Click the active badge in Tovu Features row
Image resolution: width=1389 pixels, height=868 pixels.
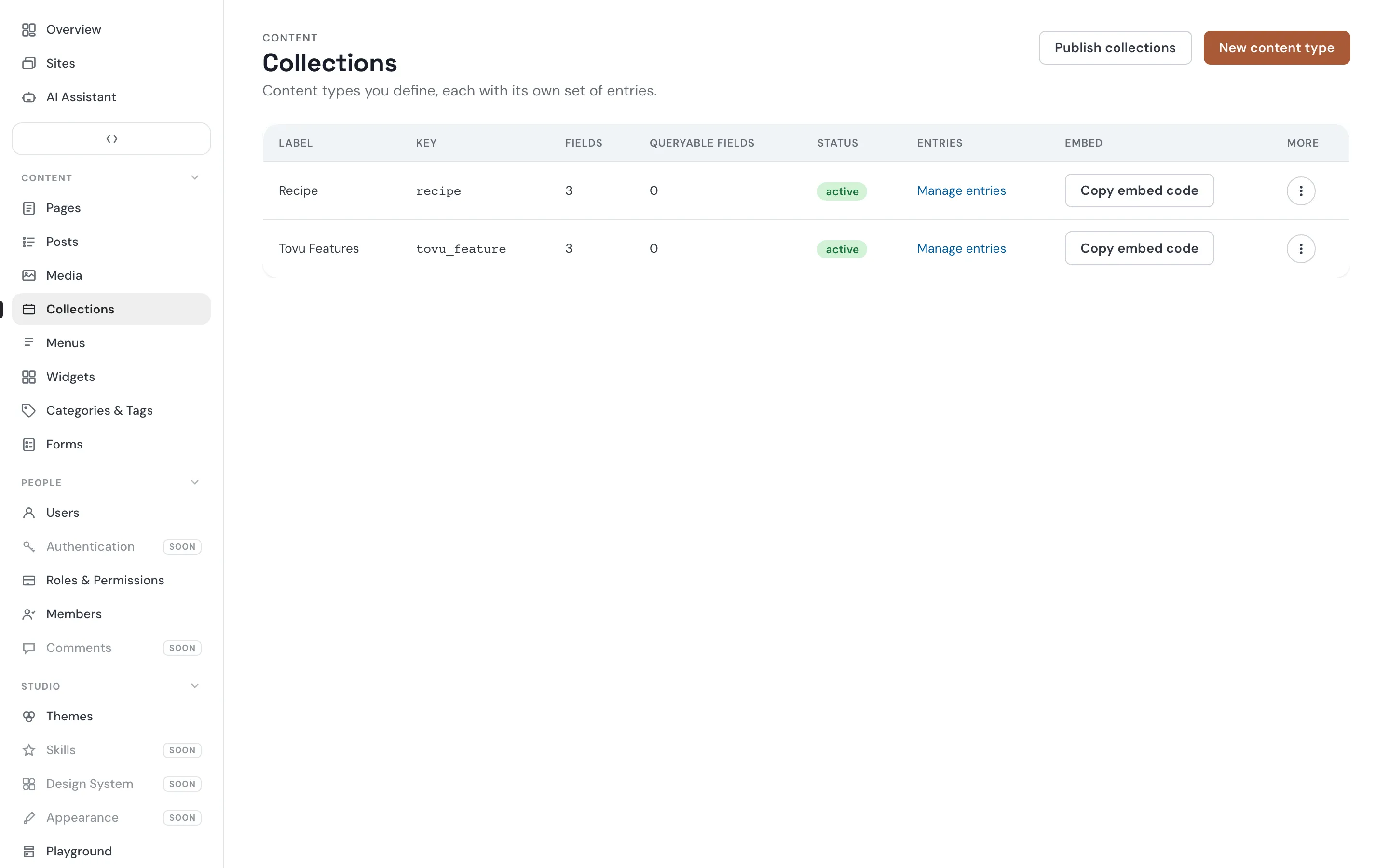842,249
